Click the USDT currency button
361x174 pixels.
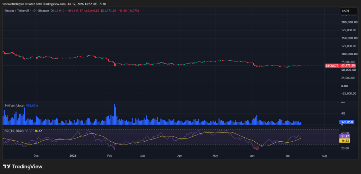(x=349, y=11)
